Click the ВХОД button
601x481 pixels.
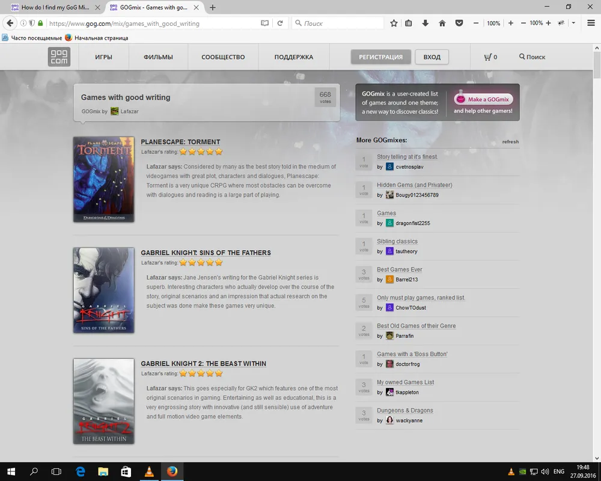432,57
